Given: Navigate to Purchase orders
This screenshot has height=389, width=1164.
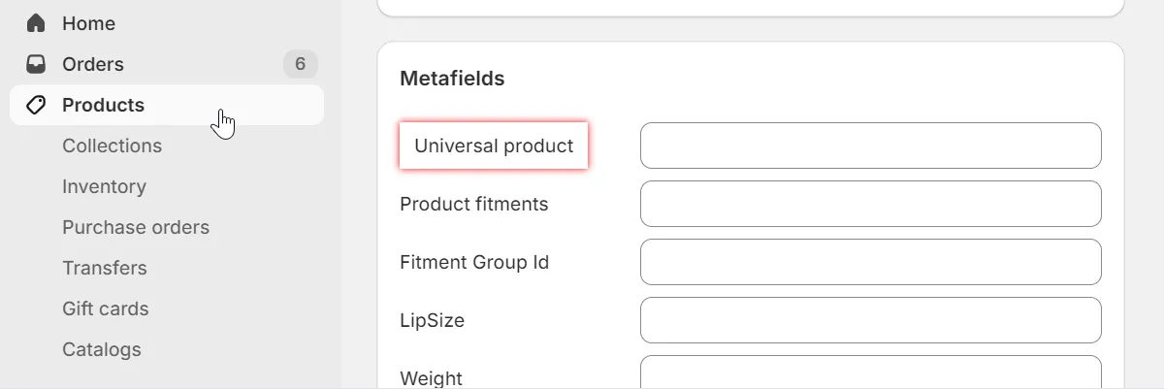Looking at the screenshot, I should 136,227.
